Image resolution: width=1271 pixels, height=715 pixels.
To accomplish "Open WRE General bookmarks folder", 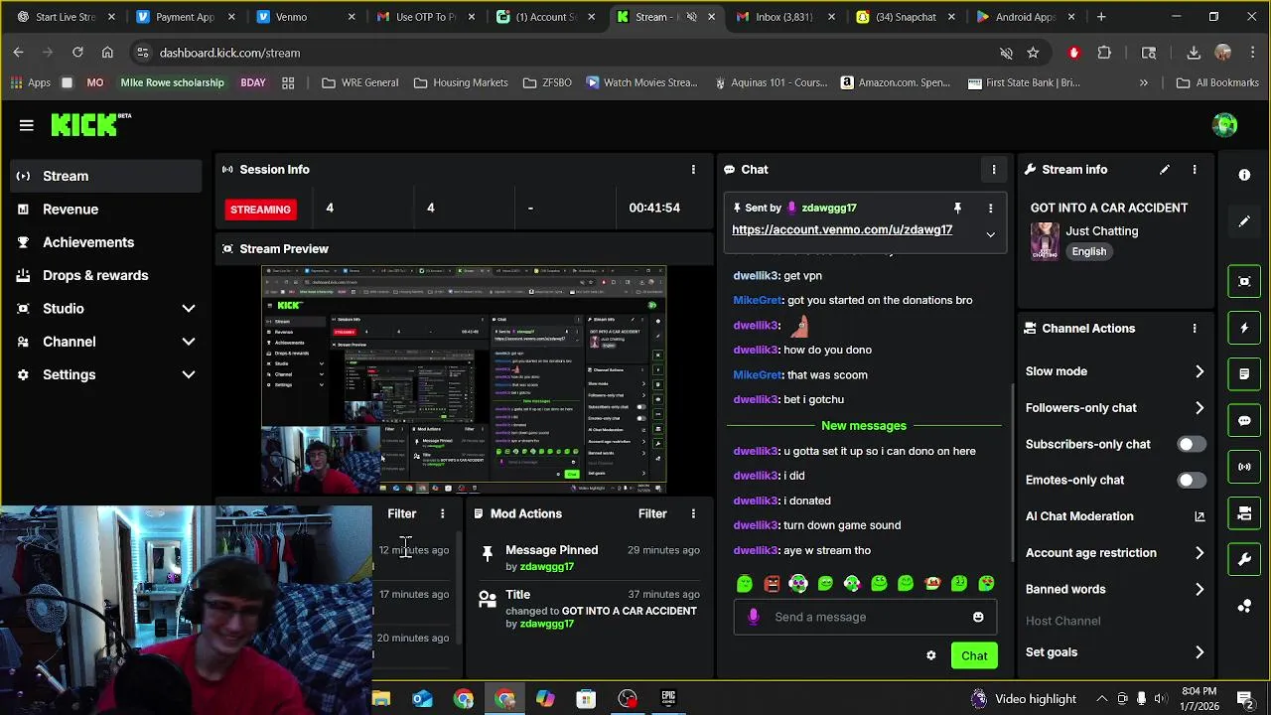I will (x=359, y=82).
